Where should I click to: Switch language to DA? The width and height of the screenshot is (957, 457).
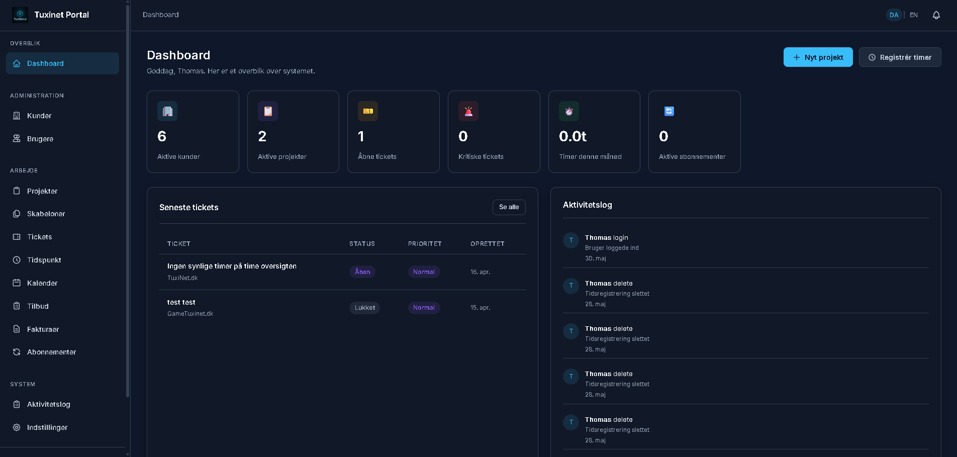click(894, 15)
